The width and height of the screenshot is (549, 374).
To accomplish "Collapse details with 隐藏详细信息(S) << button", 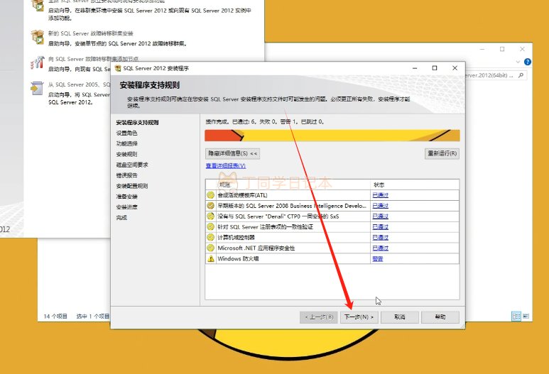I will [x=233, y=153].
